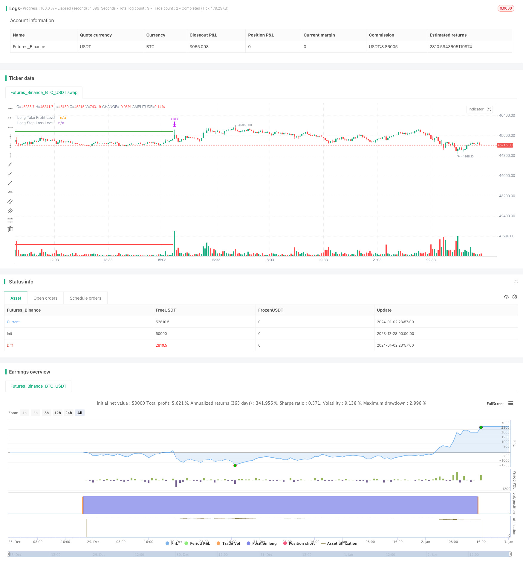Click the red 45215.00 current price label
523x566 pixels.
pyautogui.click(x=505, y=145)
